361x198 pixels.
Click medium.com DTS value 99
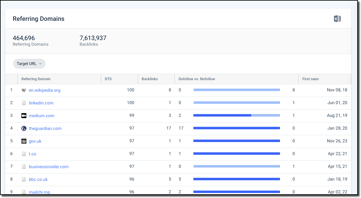[132, 115]
